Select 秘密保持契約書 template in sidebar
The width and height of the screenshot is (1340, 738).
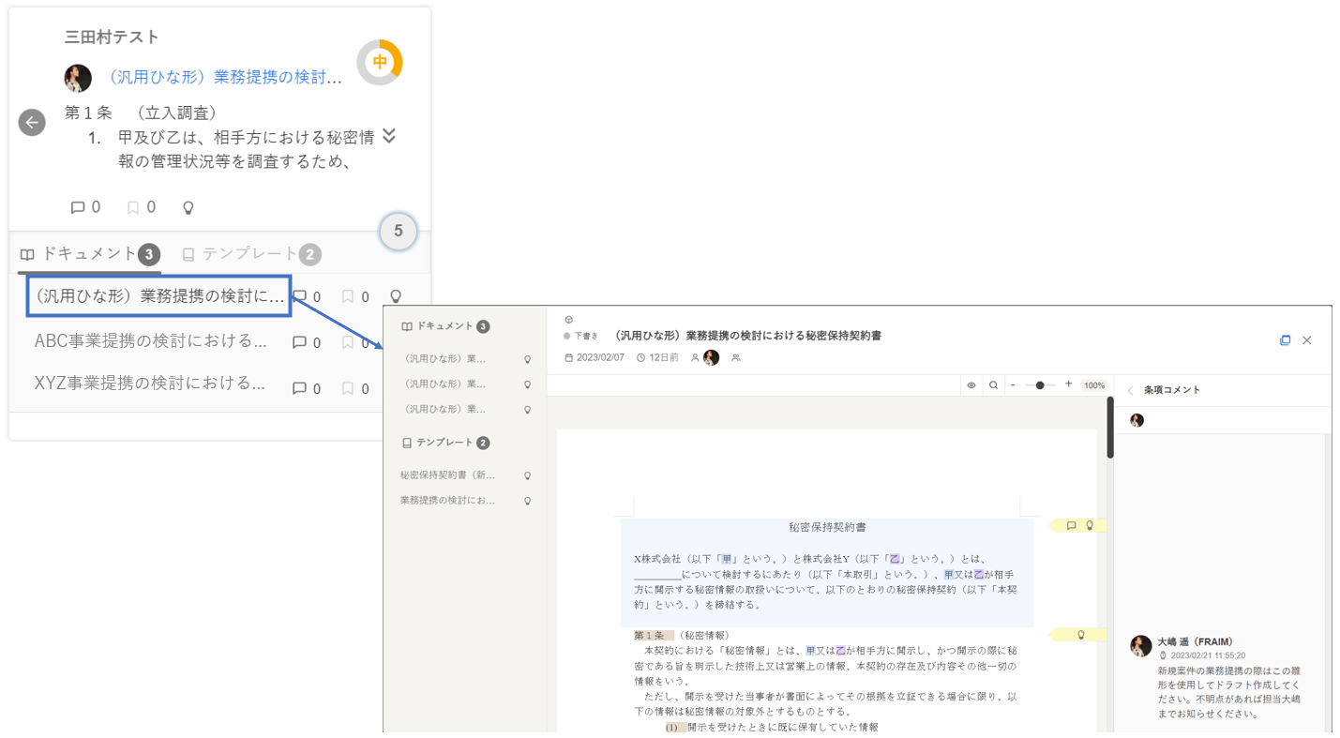(447, 475)
